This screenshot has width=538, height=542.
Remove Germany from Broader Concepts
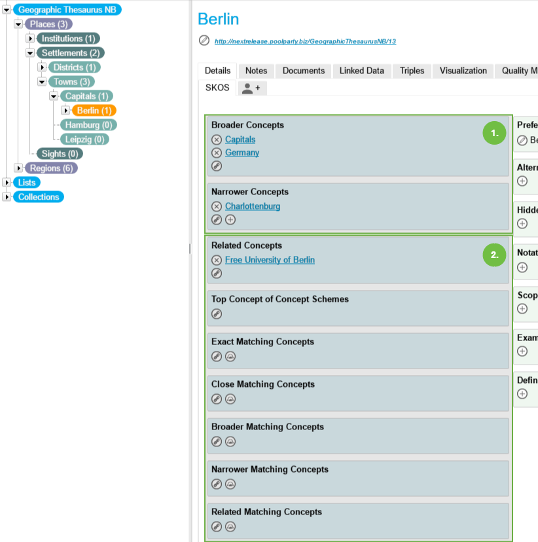point(217,153)
